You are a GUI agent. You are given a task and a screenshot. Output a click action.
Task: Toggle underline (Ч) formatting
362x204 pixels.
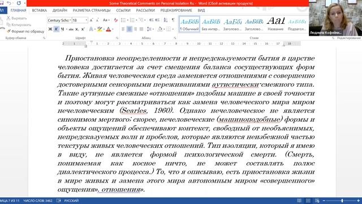coord(62,29)
